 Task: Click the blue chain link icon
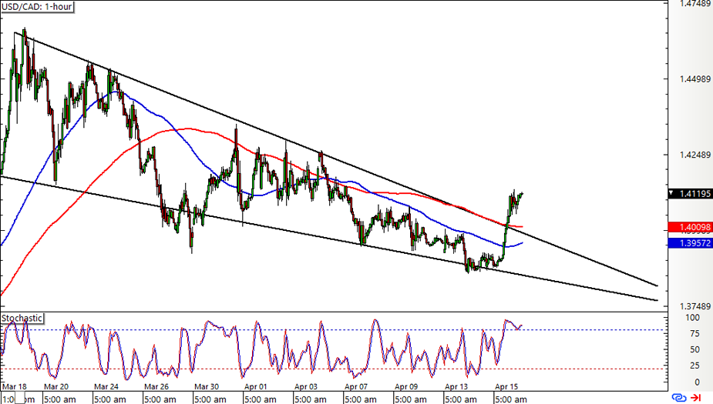[x=678, y=398]
